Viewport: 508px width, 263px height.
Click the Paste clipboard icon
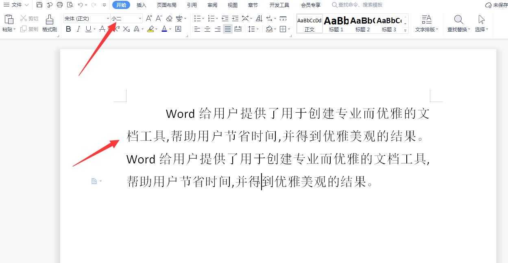[x=9, y=19]
